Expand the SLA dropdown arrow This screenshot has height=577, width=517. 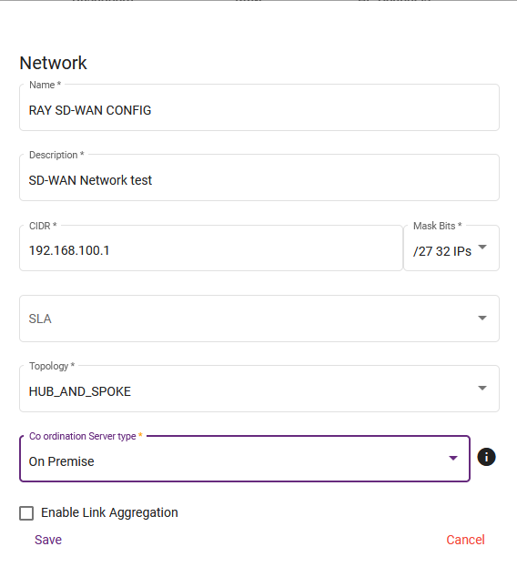(x=482, y=318)
